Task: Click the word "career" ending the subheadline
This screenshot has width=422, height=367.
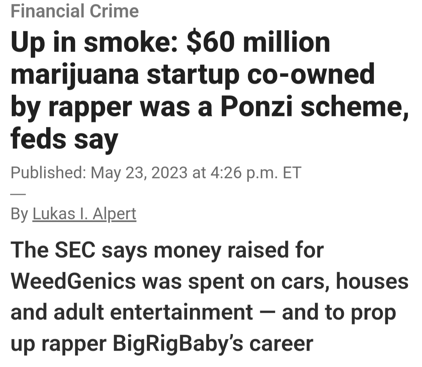Action: point(281,344)
